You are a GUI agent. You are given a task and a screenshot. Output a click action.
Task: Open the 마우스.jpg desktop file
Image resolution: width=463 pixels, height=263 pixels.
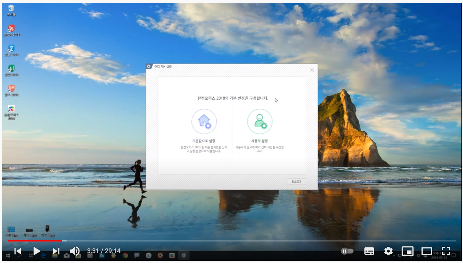tap(48, 231)
